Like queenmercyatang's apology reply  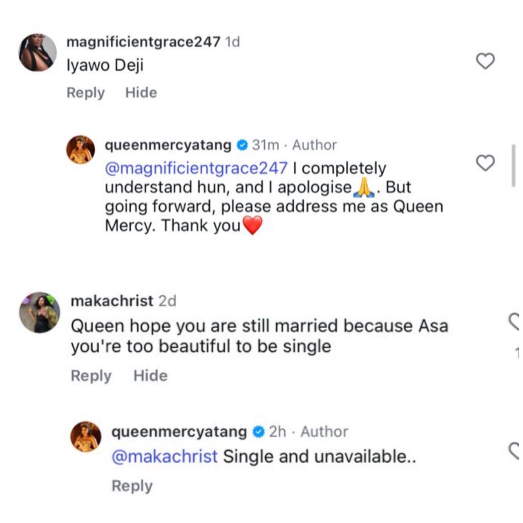point(485,163)
